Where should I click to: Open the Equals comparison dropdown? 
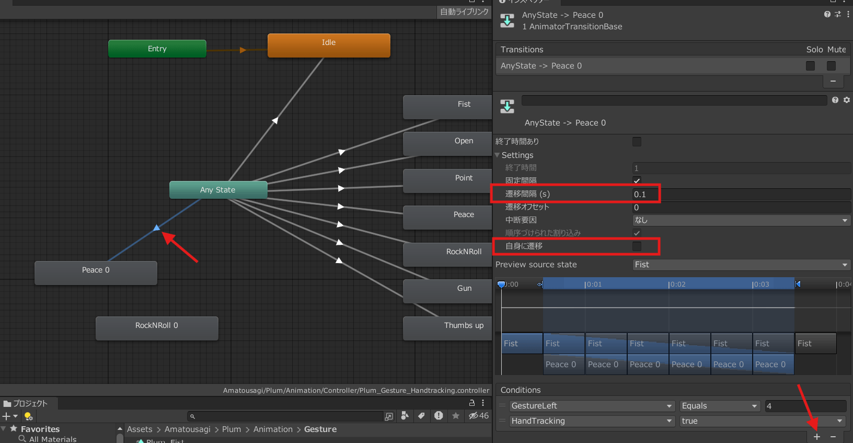pyautogui.click(x=720, y=406)
